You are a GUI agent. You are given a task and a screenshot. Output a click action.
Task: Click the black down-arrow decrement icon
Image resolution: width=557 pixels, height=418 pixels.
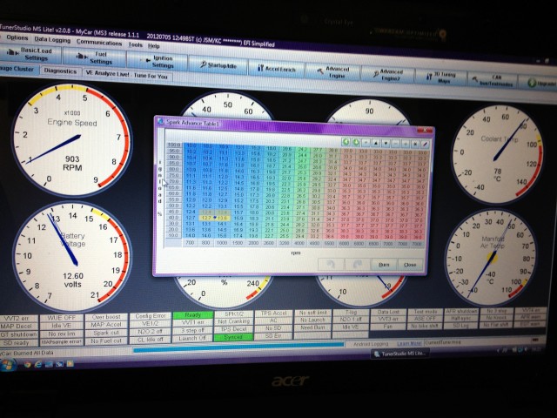point(386,144)
